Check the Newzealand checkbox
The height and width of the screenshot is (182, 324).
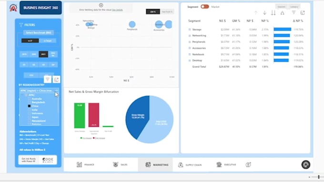click(x=30, y=121)
